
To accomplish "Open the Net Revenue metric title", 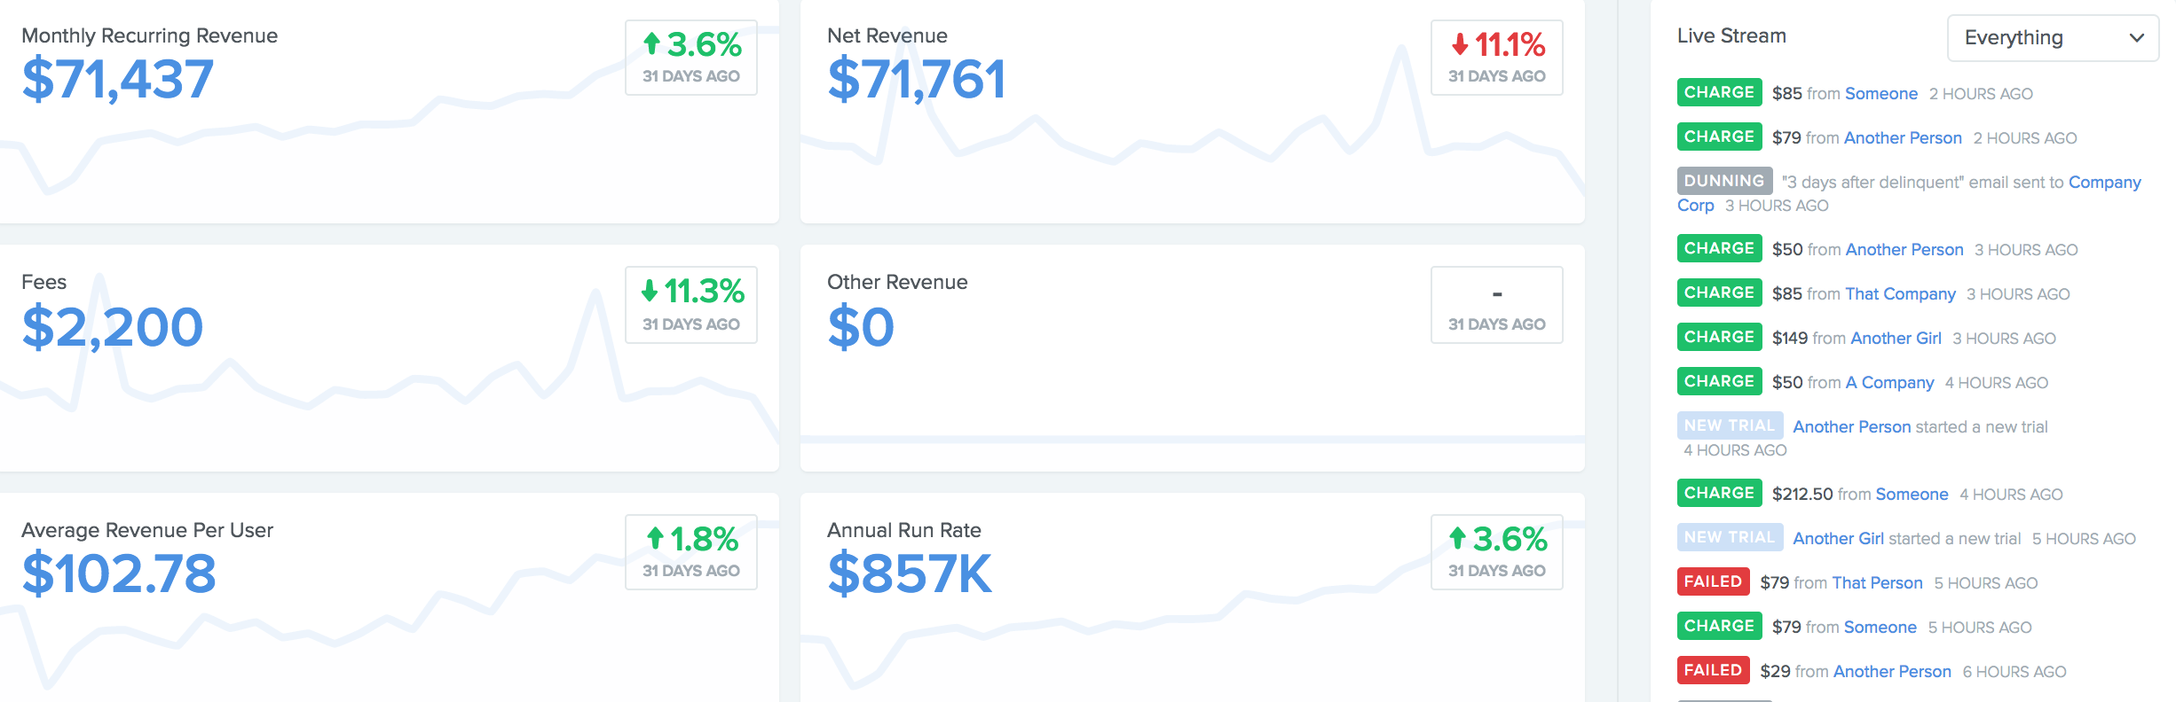I will coord(887,35).
